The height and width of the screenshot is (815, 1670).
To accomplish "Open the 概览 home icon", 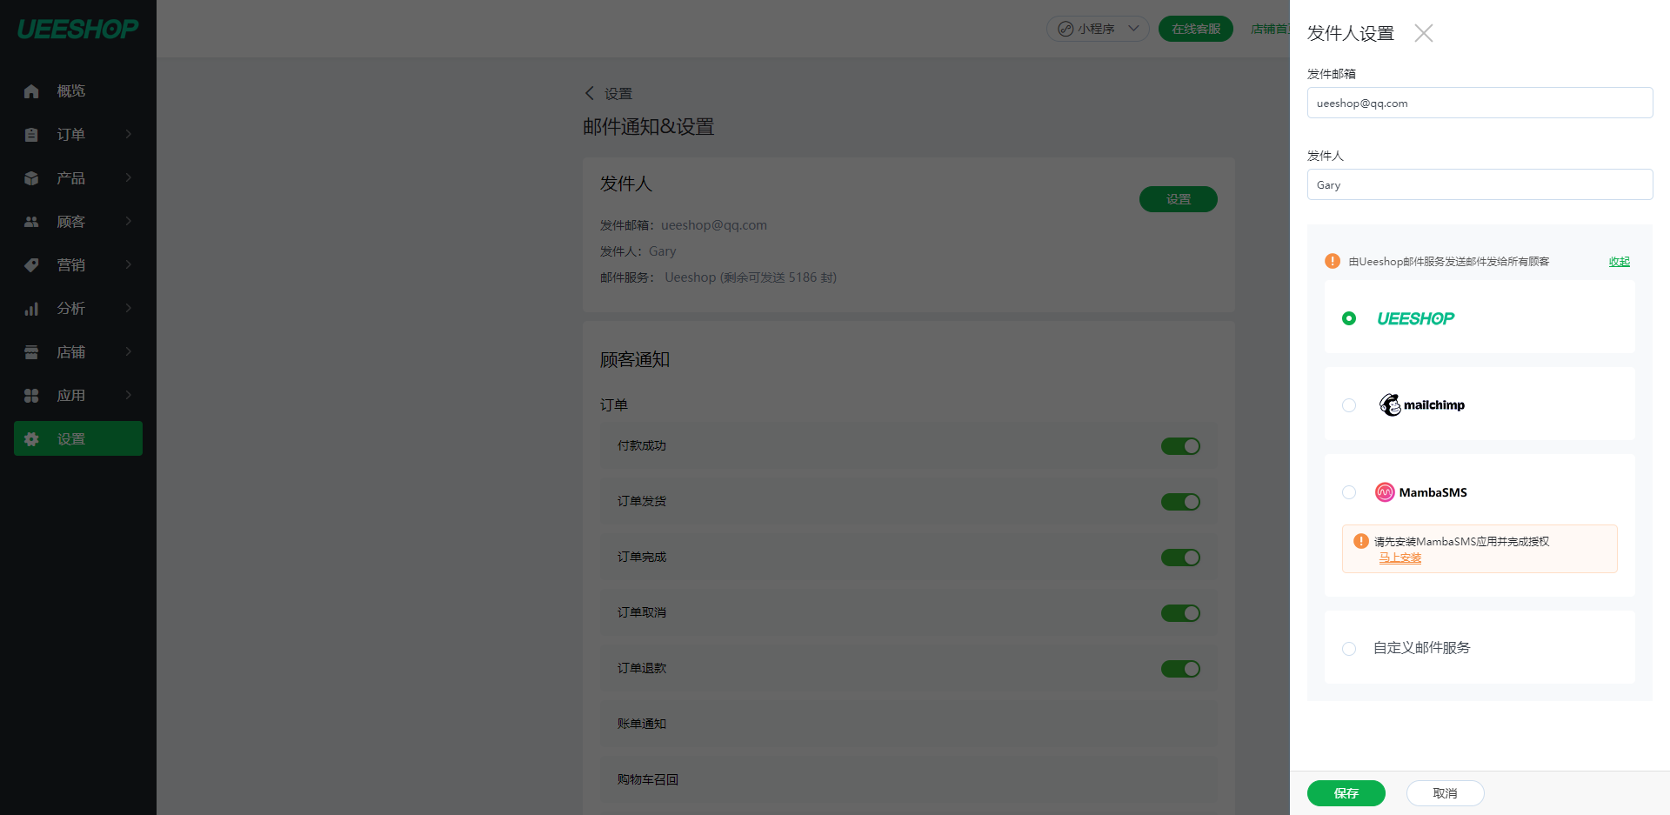I will (x=31, y=91).
